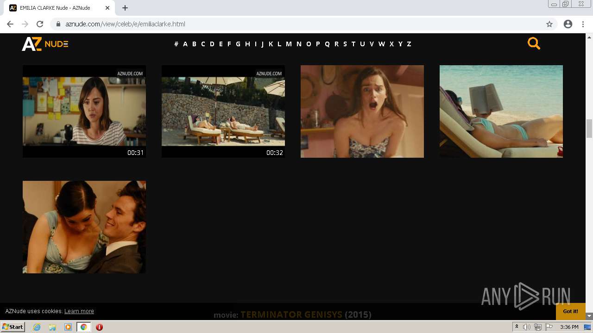This screenshot has height=333, width=593.
Task: Show hidden system tray icons arrow
Action: (x=517, y=327)
